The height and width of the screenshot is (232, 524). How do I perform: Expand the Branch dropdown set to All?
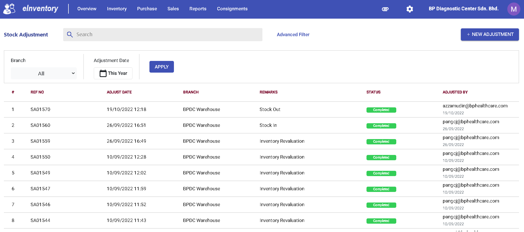[44, 73]
